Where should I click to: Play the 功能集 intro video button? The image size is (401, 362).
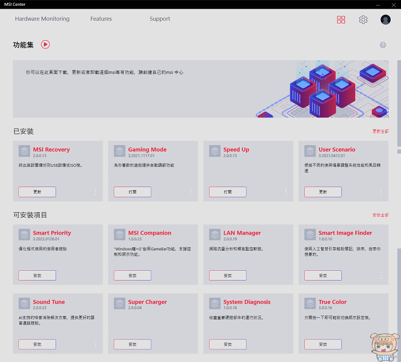(45, 45)
